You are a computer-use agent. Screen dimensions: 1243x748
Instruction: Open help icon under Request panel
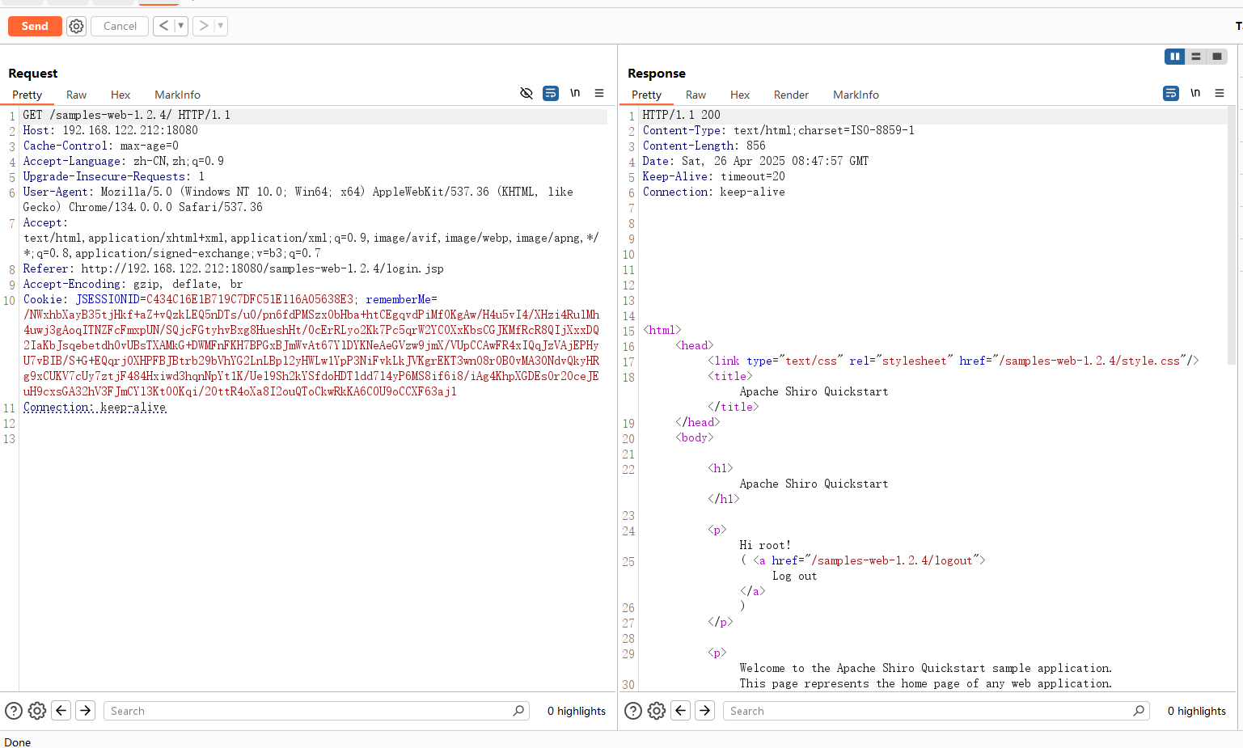14,711
